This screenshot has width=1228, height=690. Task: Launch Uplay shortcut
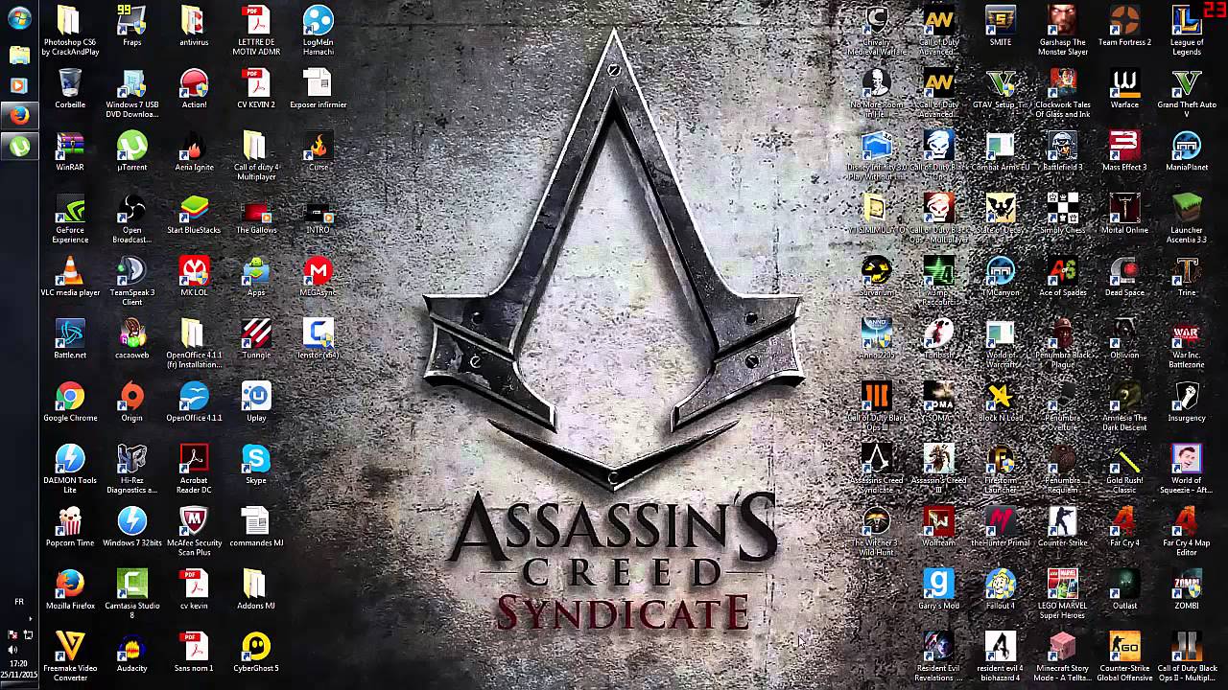(x=256, y=402)
